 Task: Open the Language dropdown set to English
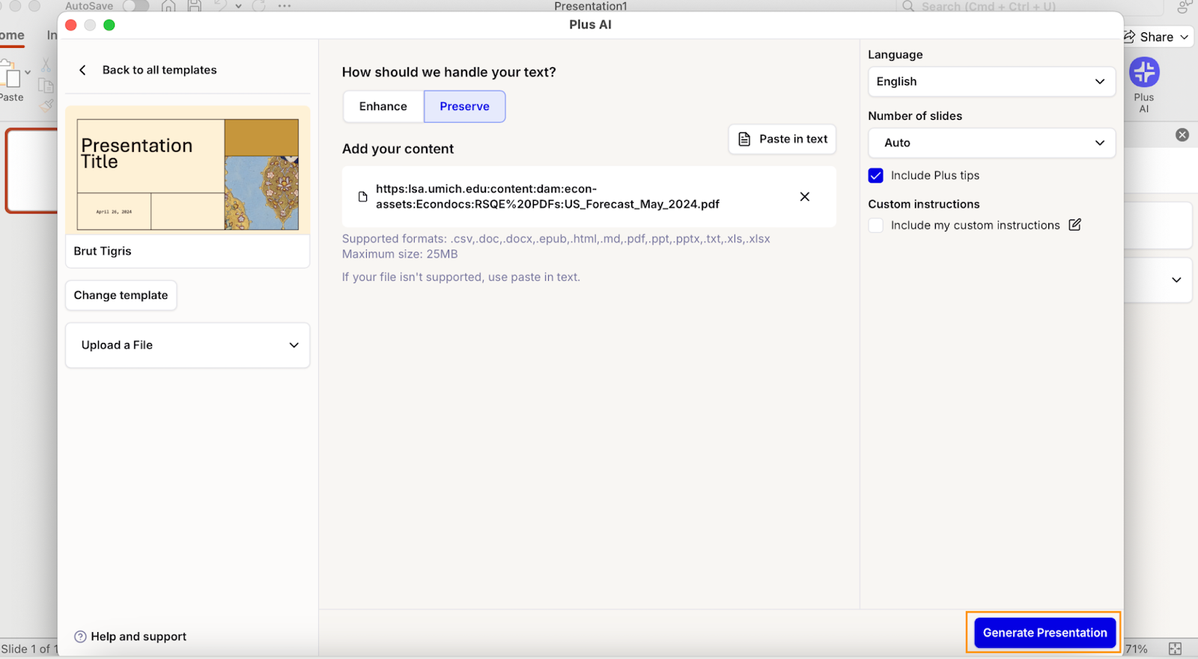coord(991,82)
